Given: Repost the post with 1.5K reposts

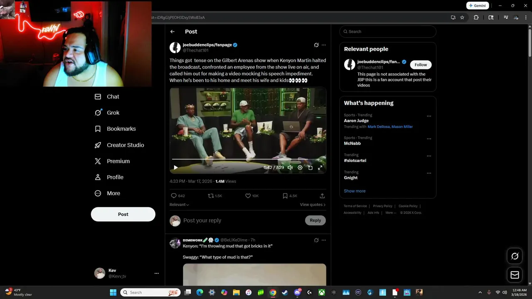Looking at the screenshot, I should pos(215,196).
